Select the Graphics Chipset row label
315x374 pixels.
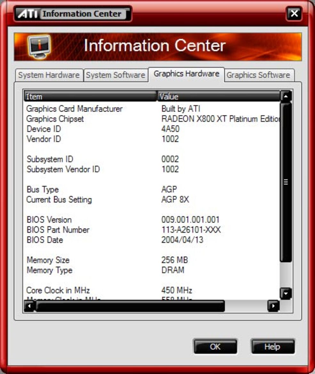tap(55, 119)
